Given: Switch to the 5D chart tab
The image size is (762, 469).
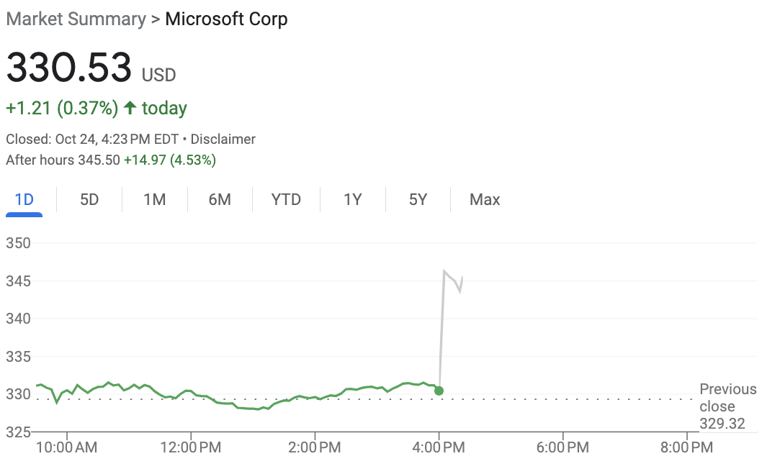Looking at the screenshot, I should 89,199.
